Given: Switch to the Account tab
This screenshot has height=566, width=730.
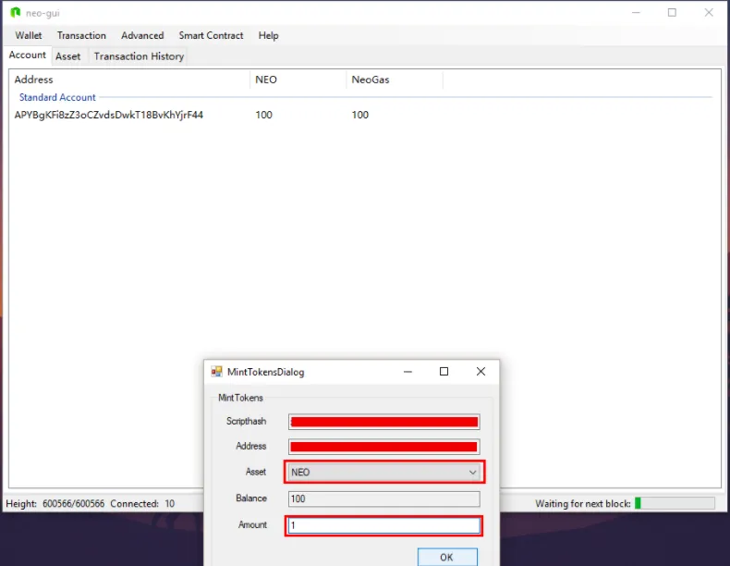Looking at the screenshot, I should point(28,55).
